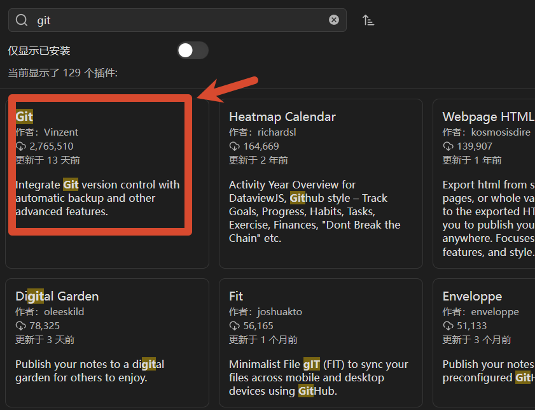The height and width of the screenshot is (410, 535).
Task: Click author text joshuakto
Action: pos(280,312)
